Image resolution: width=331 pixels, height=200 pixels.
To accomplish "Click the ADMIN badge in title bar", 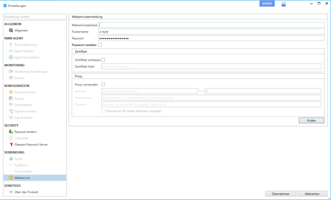I will pos(267,4).
